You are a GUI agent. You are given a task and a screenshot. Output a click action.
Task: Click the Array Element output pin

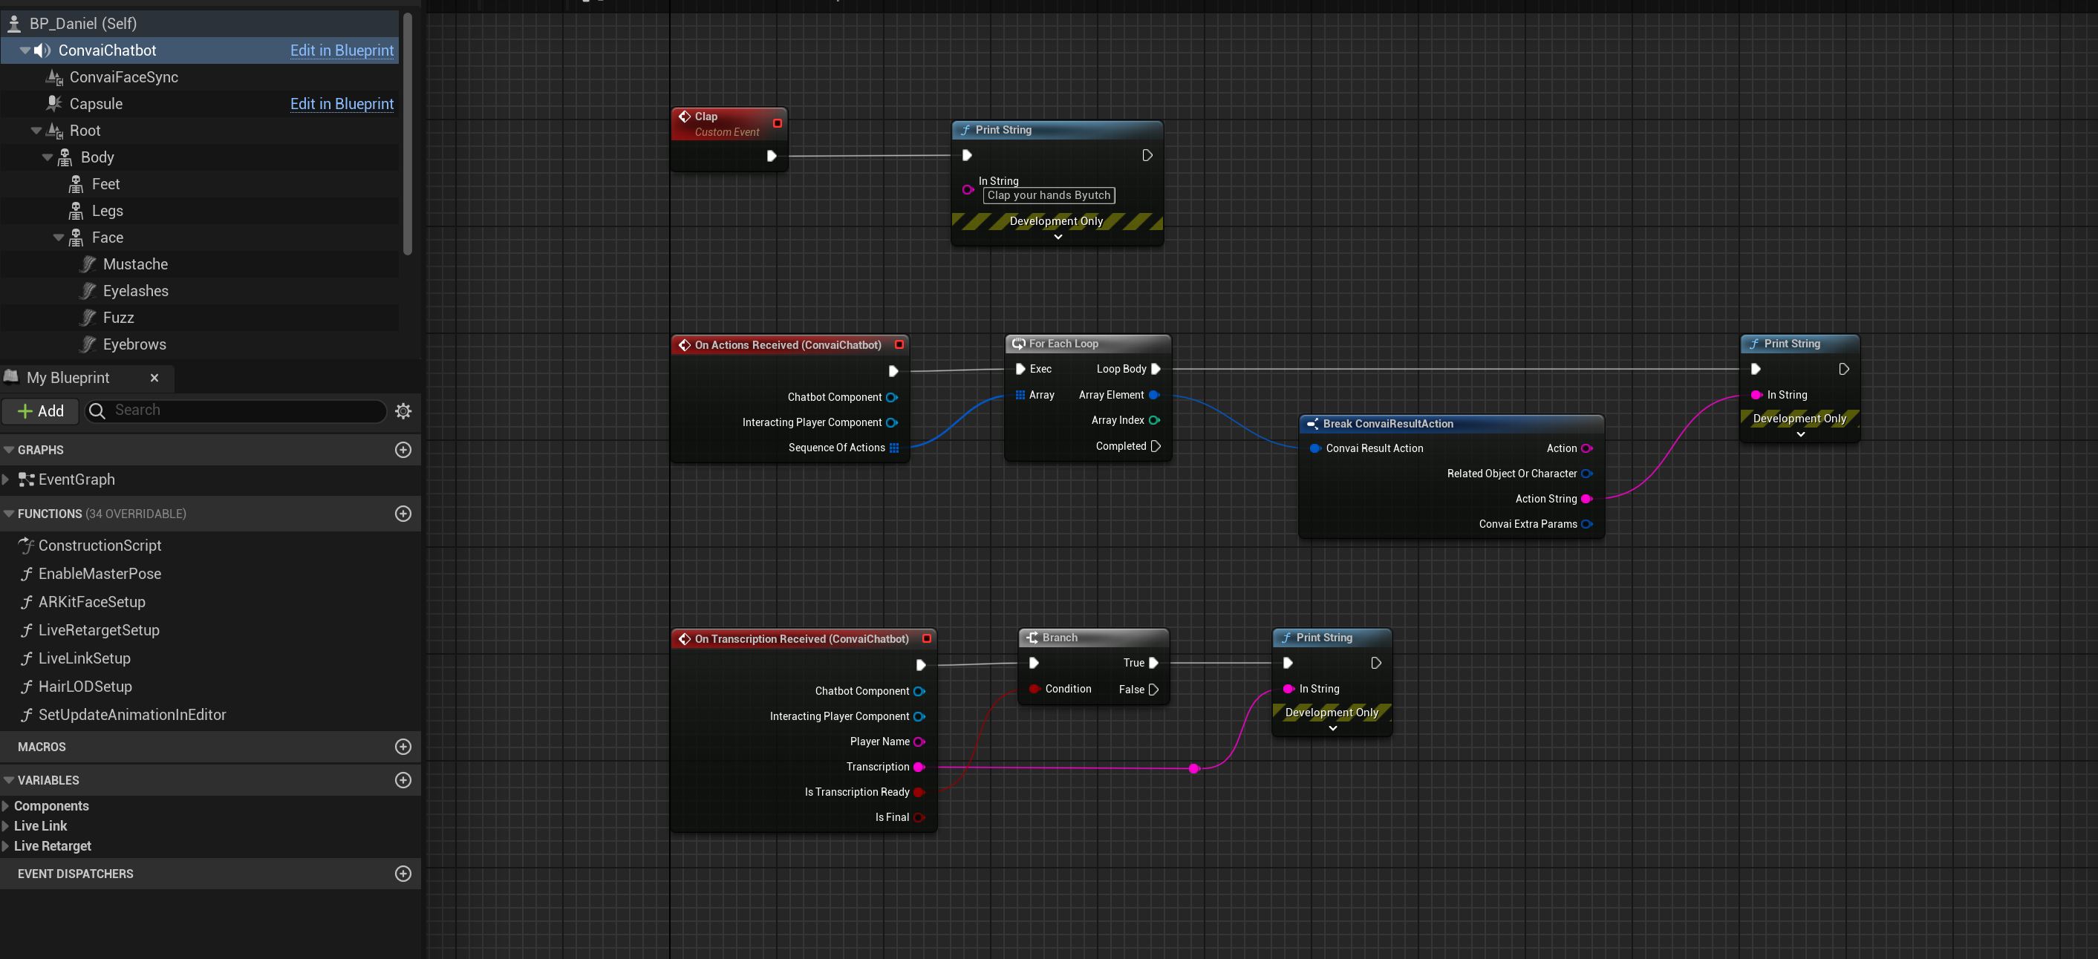coord(1154,395)
